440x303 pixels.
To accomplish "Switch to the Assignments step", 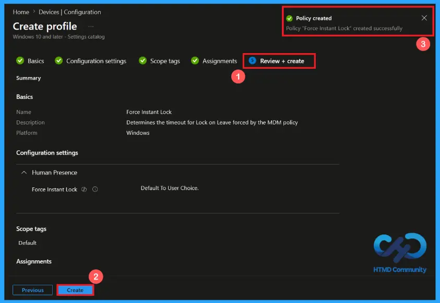I will [214, 61].
